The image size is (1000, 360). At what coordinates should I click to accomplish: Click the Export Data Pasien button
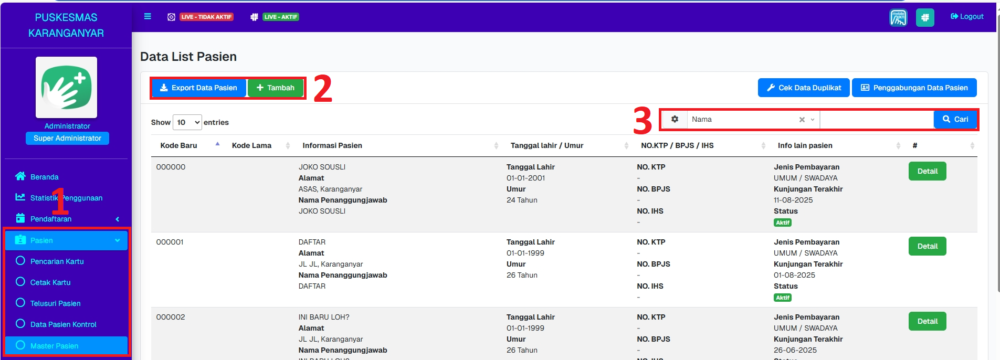198,88
